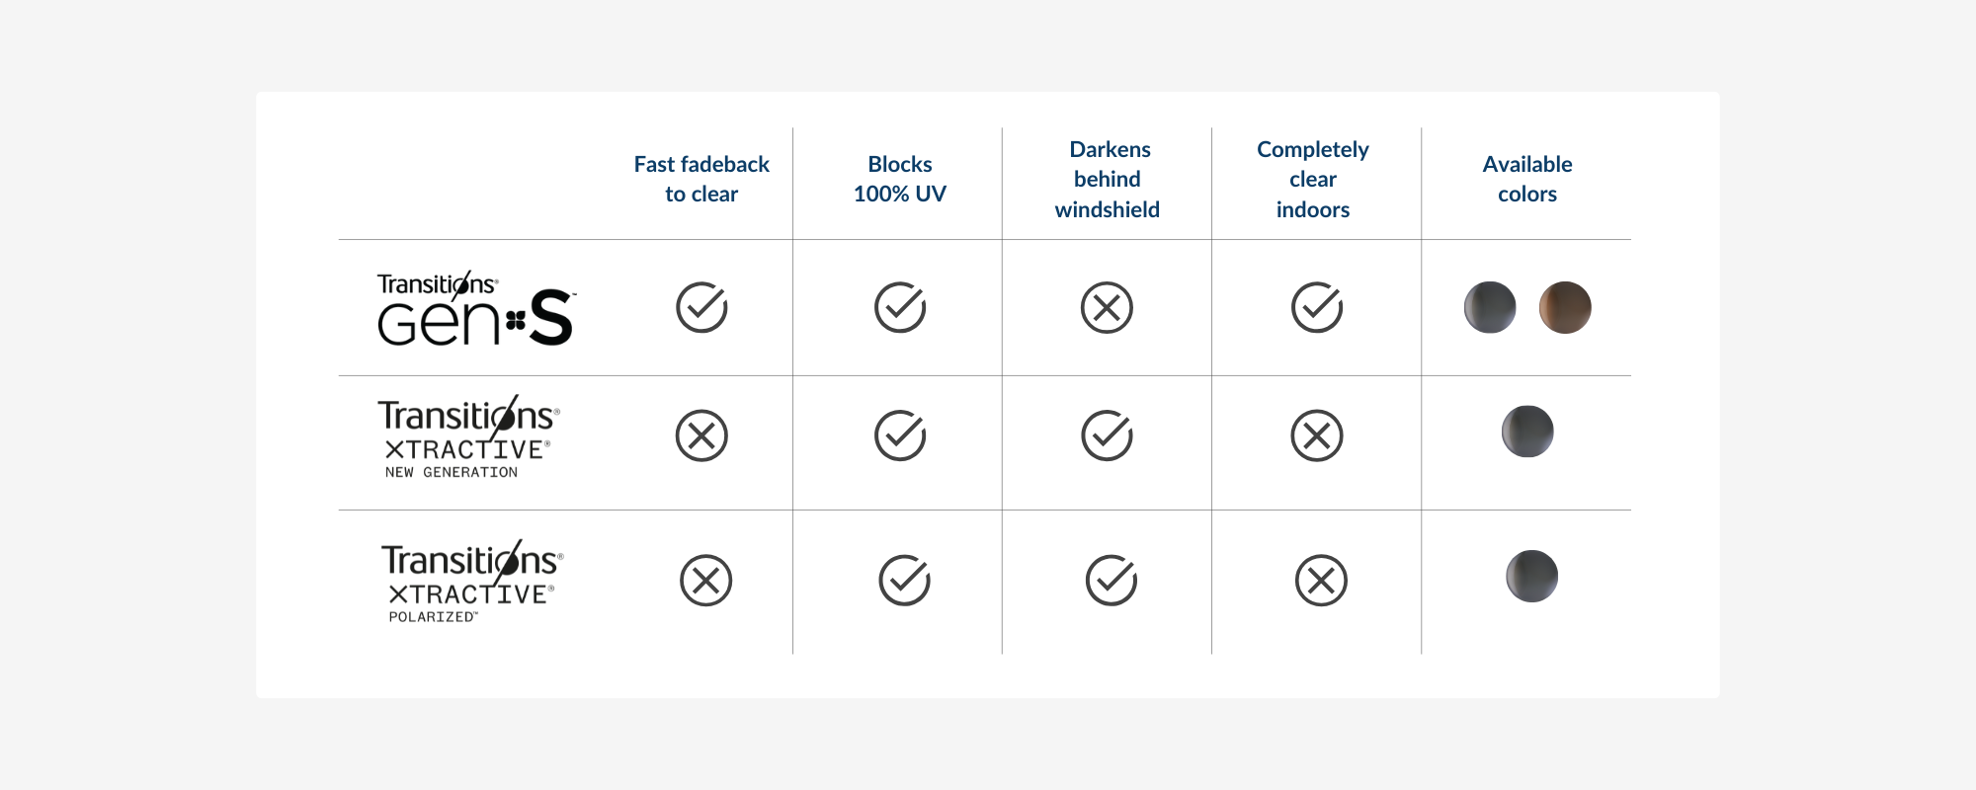Viewport: 1976px width, 790px height.
Task: Select XTRActive Polarized gray swatch
Action: [1531, 576]
